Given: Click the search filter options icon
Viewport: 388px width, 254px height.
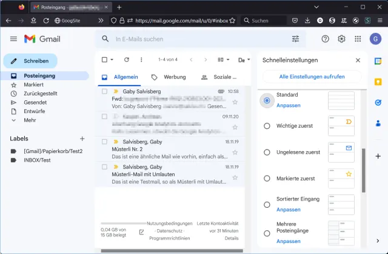Looking at the screenshot, I should tap(295, 39).
